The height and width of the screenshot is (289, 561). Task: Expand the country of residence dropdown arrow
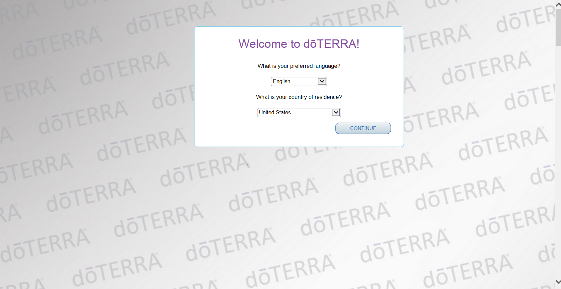tap(336, 113)
